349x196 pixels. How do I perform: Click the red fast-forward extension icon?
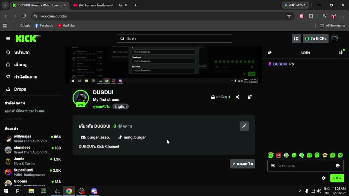click(302, 16)
